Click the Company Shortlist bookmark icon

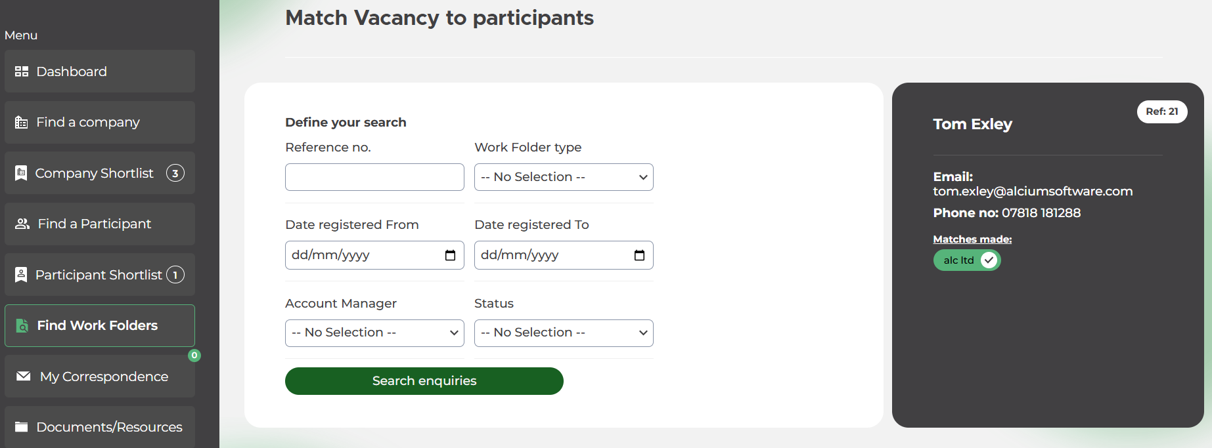coord(21,173)
